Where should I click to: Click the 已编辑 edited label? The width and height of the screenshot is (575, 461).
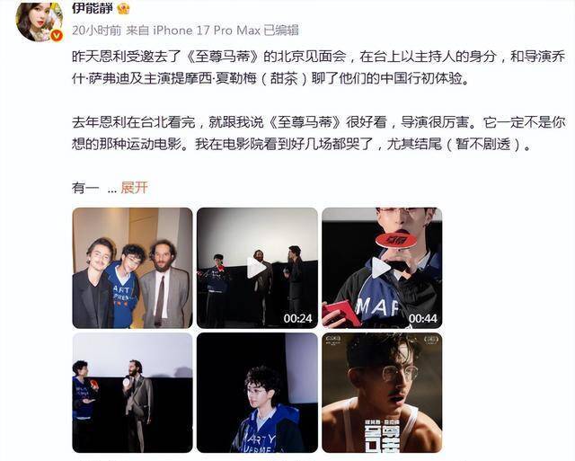(281, 31)
